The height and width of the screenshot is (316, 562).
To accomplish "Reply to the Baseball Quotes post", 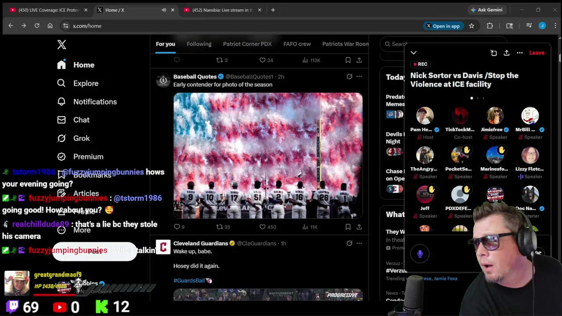I will 179,227.
